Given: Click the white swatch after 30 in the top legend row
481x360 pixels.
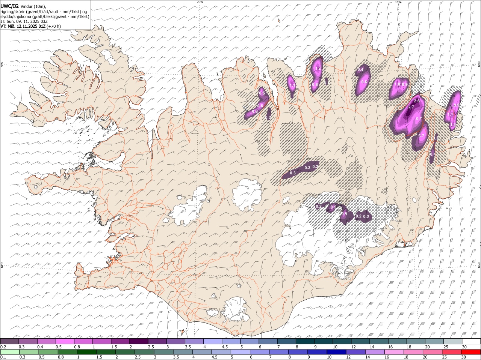Looking at the screenshot, I should (471, 342).
